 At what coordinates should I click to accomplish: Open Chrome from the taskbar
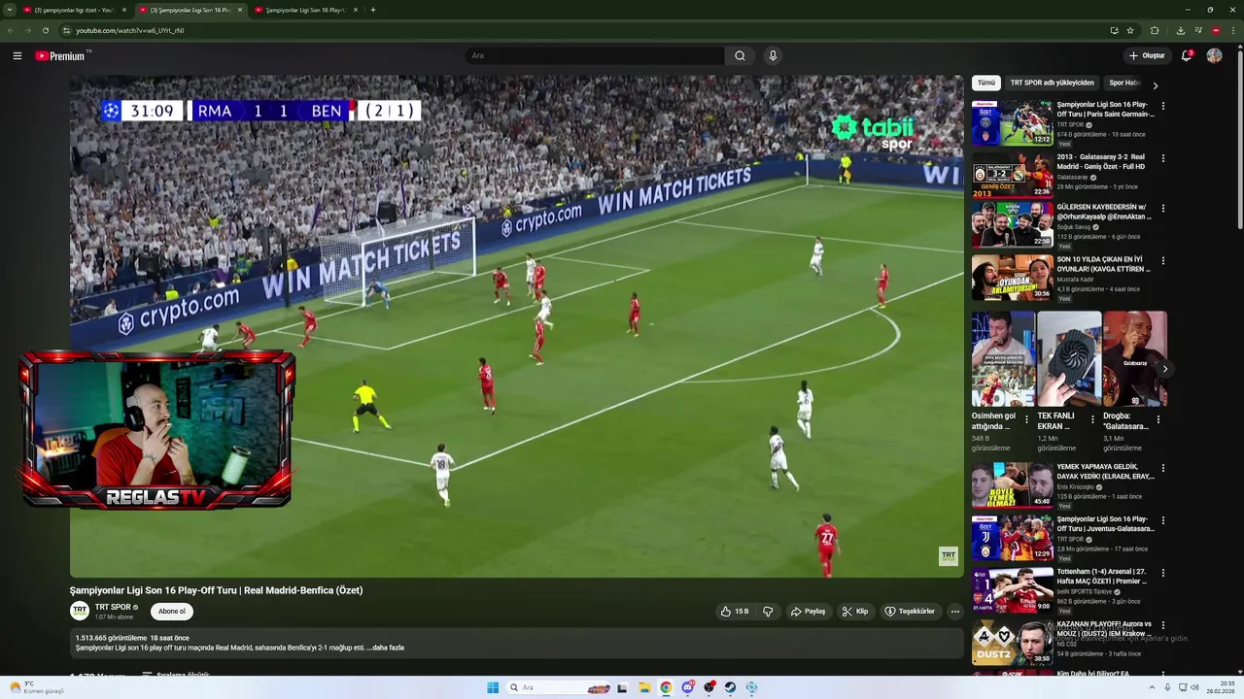(x=666, y=687)
